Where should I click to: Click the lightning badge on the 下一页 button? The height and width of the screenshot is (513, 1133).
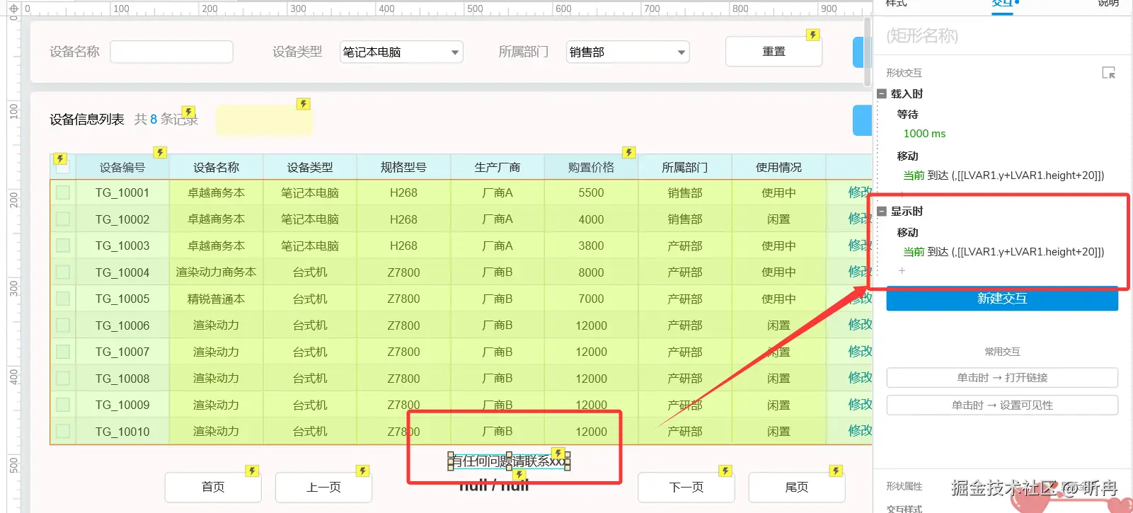725,471
